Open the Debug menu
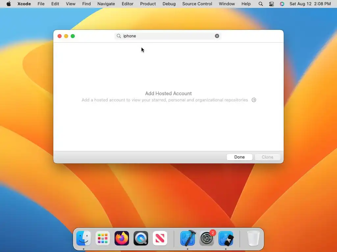The width and height of the screenshot is (337, 252). pos(169,4)
